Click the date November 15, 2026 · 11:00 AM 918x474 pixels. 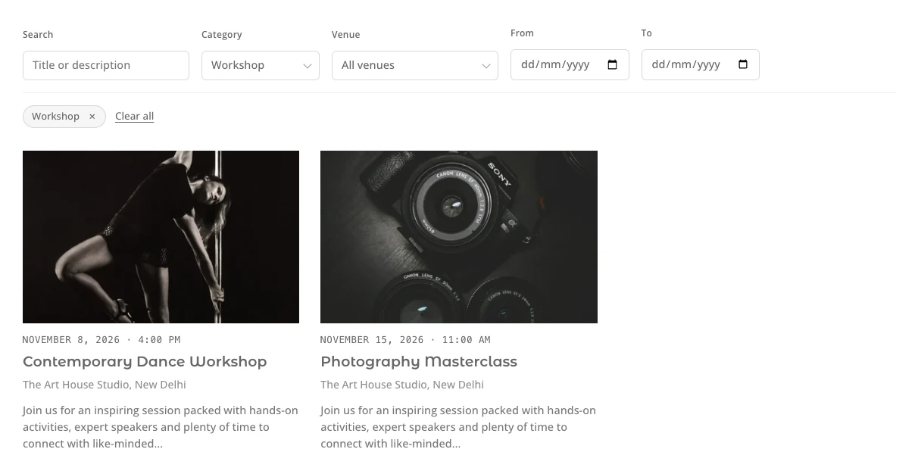(405, 339)
